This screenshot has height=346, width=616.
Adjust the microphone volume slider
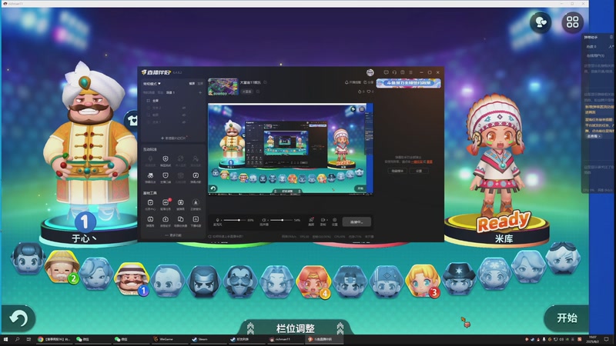click(x=235, y=220)
